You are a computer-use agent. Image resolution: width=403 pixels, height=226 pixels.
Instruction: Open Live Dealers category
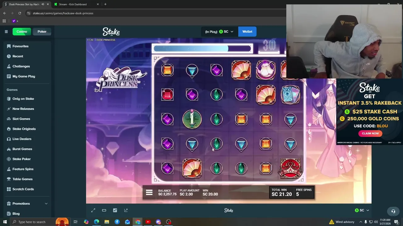coord(22,139)
